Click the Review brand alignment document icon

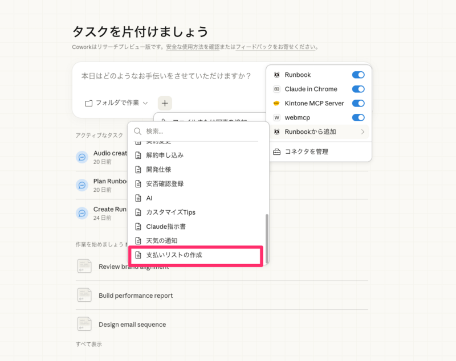tap(84, 266)
